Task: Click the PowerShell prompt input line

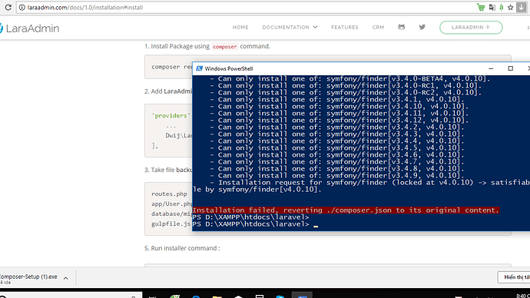Action: (x=361, y=224)
